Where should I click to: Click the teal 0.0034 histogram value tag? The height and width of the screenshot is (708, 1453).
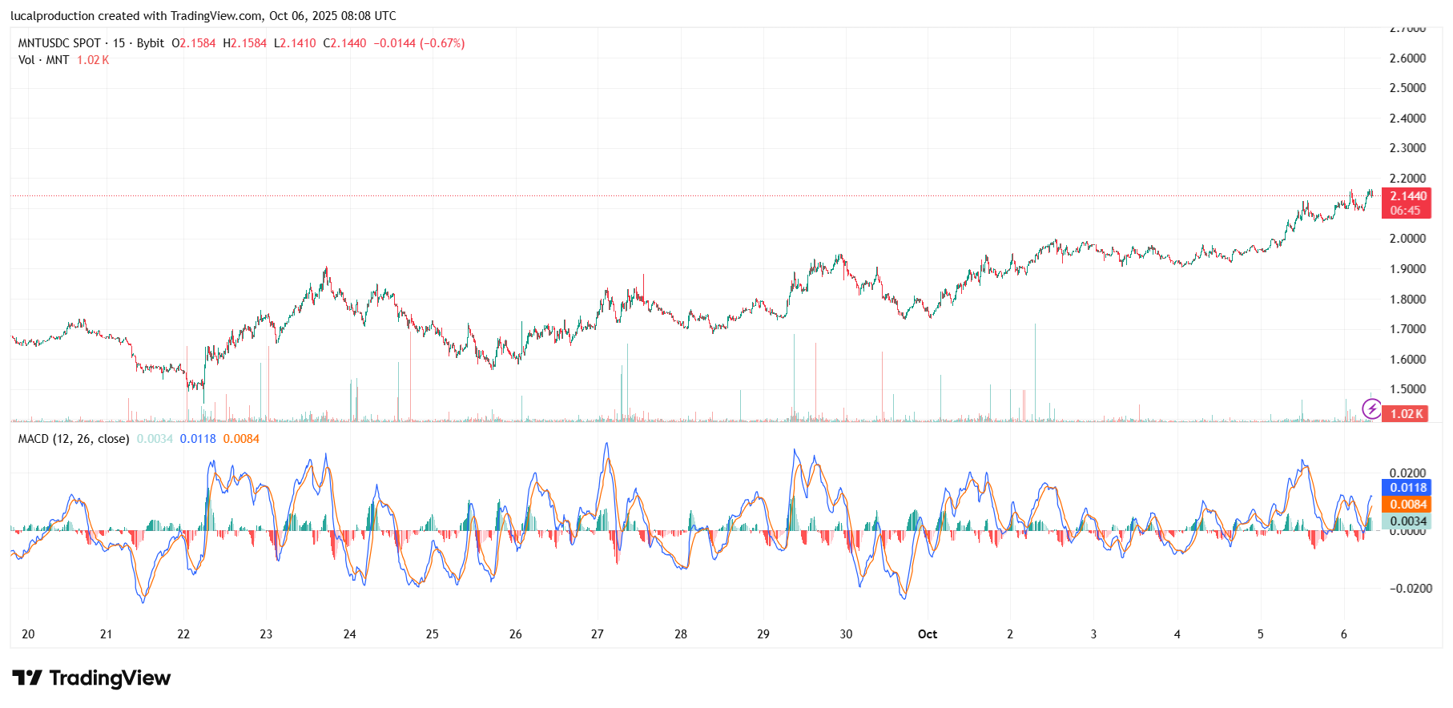point(1407,521)
